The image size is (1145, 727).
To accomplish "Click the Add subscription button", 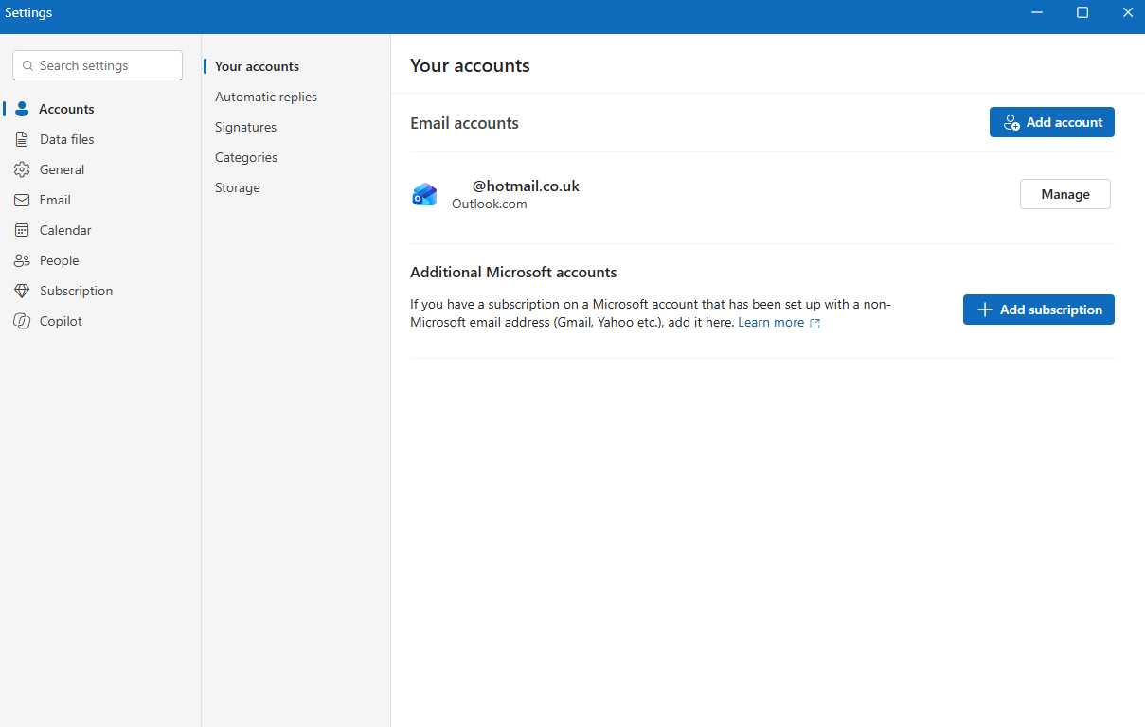I will 1039,310.
